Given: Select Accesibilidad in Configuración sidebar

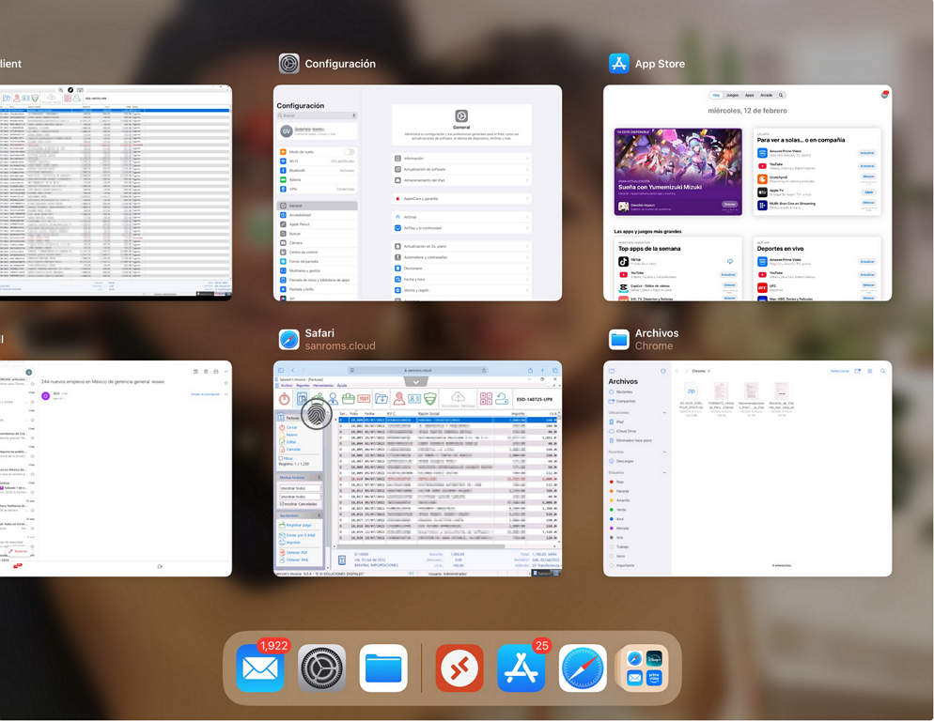Looking at the screenshot, I should pyautogui.click(x=318, y=215).
